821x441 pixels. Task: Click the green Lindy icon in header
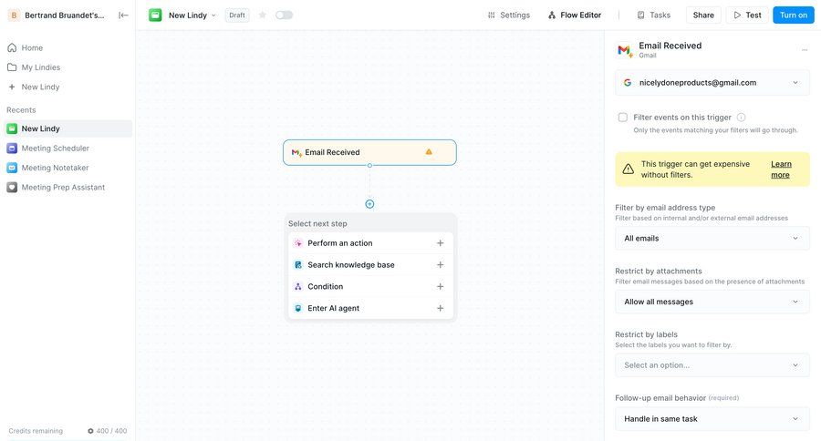coord(155,15)
